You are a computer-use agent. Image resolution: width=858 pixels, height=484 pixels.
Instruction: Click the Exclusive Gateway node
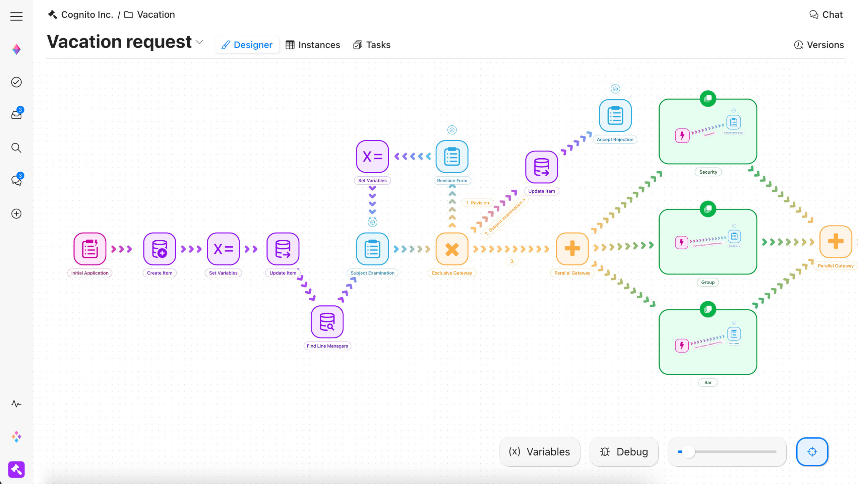[452, 249]
